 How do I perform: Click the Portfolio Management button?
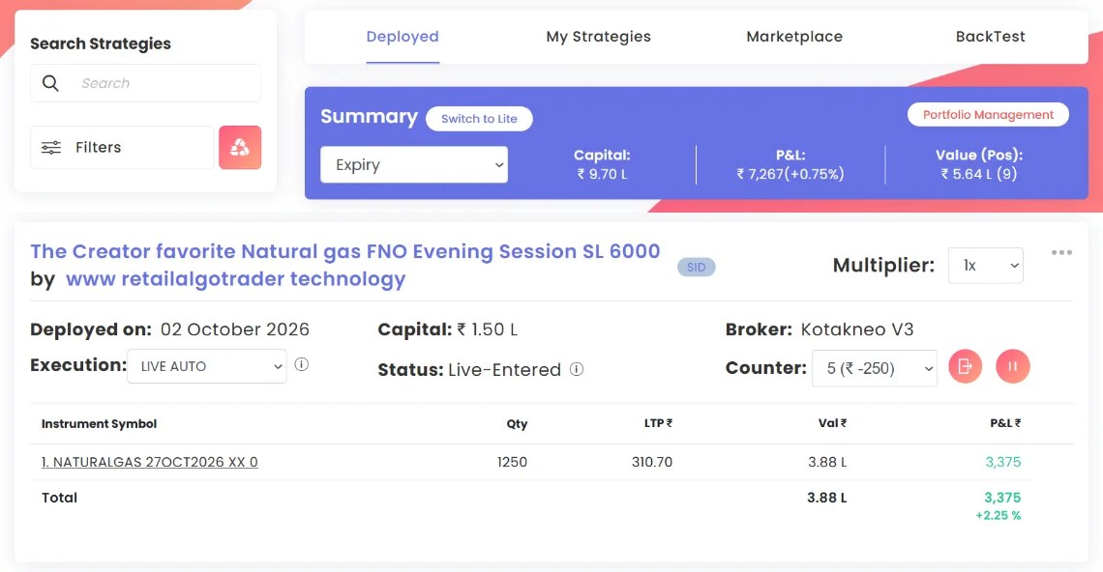click(988, 115)
